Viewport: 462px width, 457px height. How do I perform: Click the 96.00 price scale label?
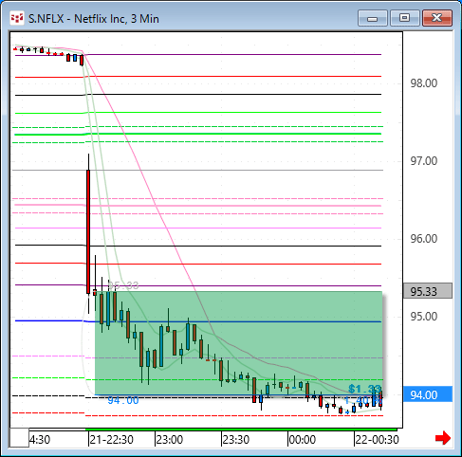click(x=424, y=239)
